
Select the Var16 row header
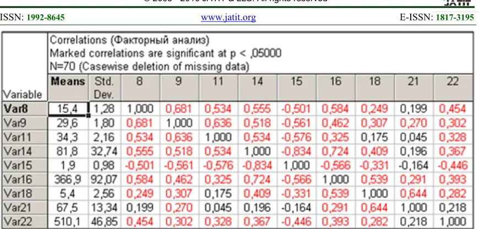pos(24,179)
